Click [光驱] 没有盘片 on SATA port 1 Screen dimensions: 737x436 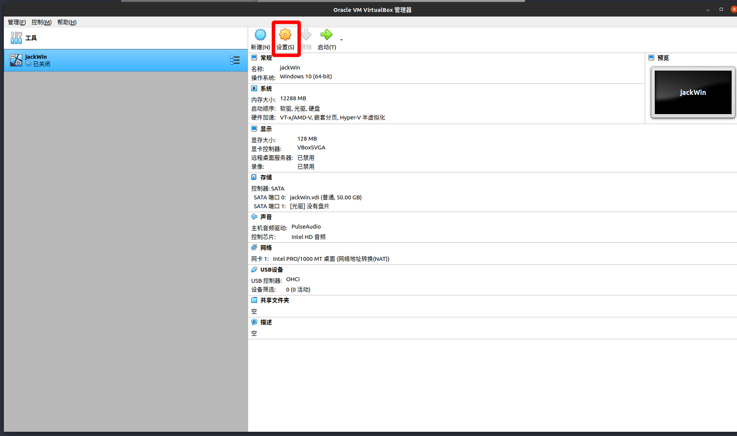(309, 206)
